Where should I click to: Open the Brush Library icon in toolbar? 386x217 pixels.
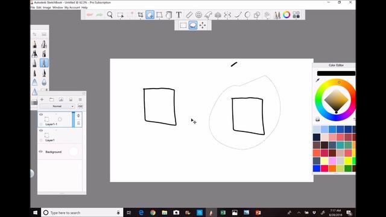[277, 14]
